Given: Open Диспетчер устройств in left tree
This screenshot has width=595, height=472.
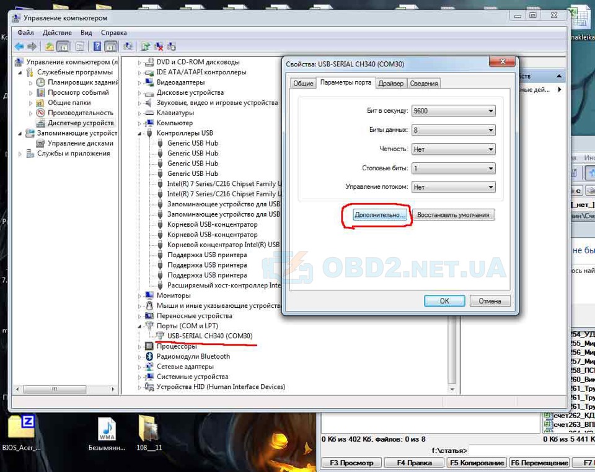Looking at the screenshot, I should 81,123.
